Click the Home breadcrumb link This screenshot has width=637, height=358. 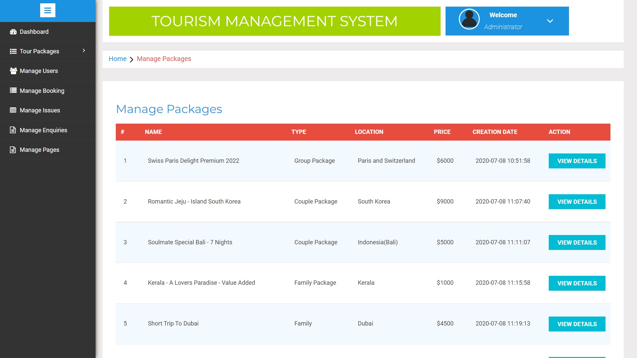117,59
